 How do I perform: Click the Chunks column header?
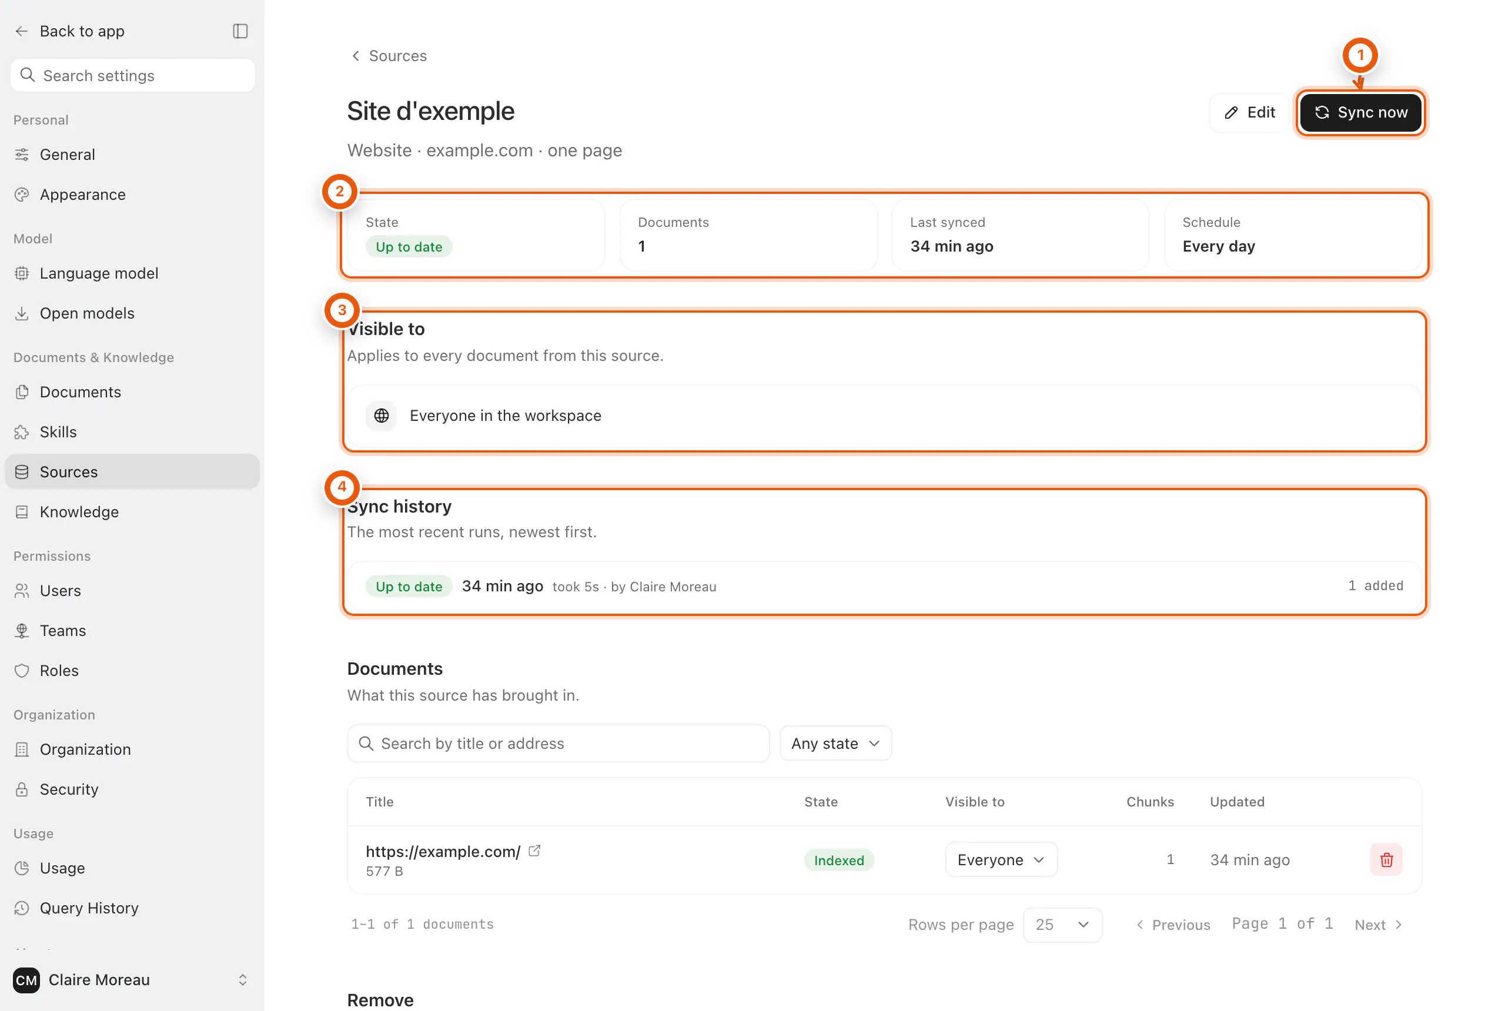point(1150,801)
